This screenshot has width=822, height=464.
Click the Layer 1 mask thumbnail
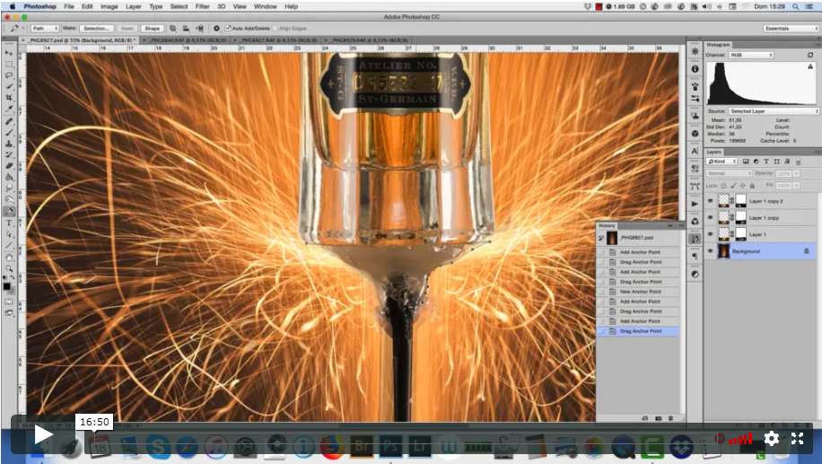(x=740, y=234)
